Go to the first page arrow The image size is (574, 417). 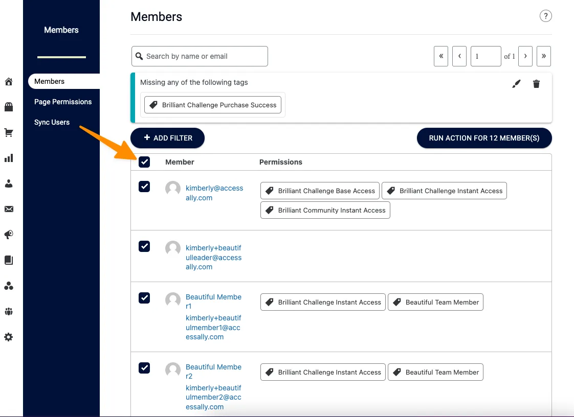click(x=441, y=56)
